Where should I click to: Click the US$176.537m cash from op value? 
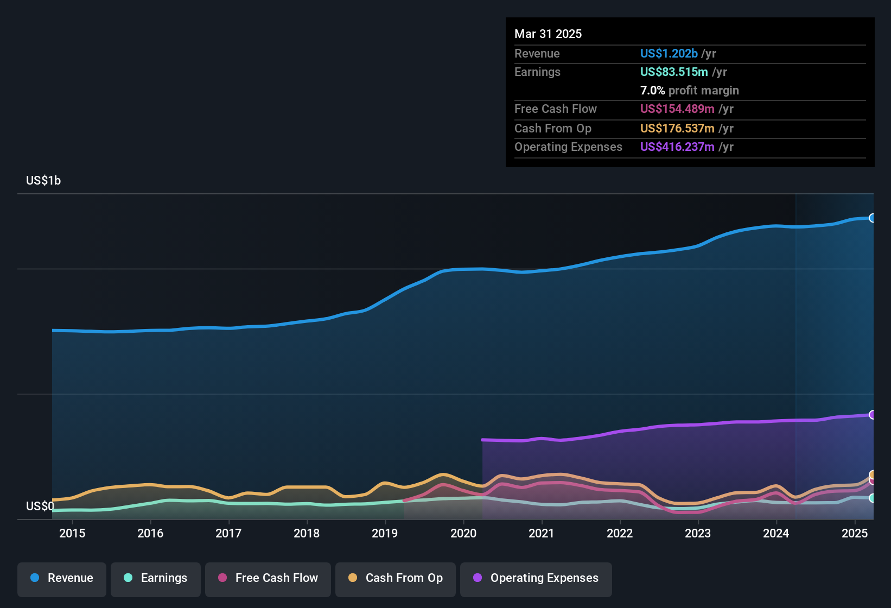coord(677,128)
